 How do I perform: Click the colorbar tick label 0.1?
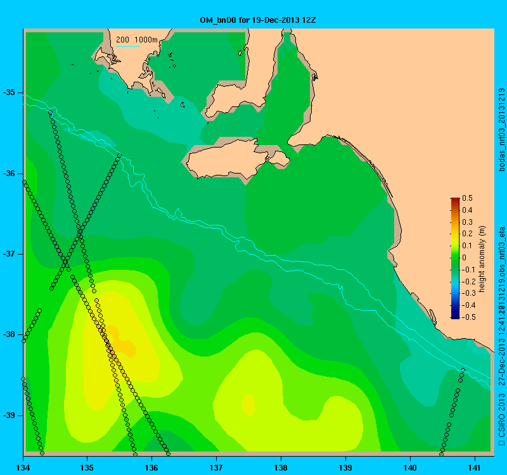tap(467, 246)
